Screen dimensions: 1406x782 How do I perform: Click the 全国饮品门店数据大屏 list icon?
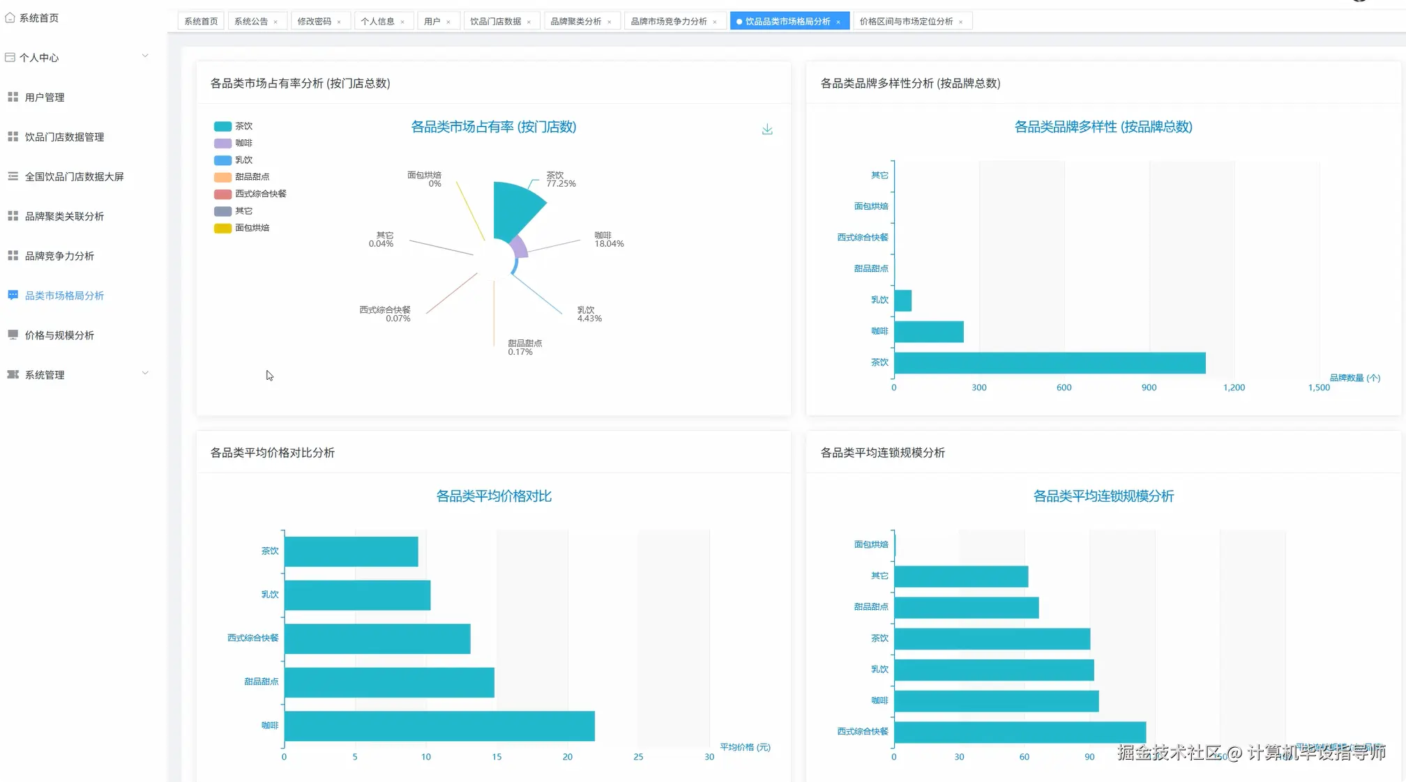tap(13, 176)
